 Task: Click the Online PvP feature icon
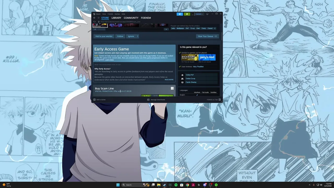click(182, 75)
